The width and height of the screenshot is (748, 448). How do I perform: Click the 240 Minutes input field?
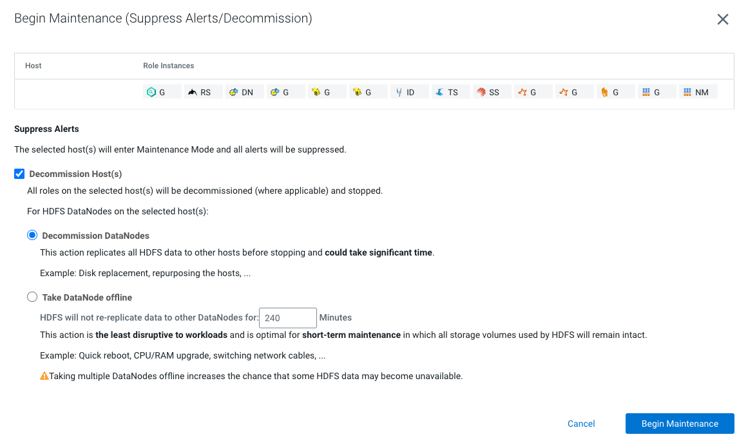click(287, 317)
